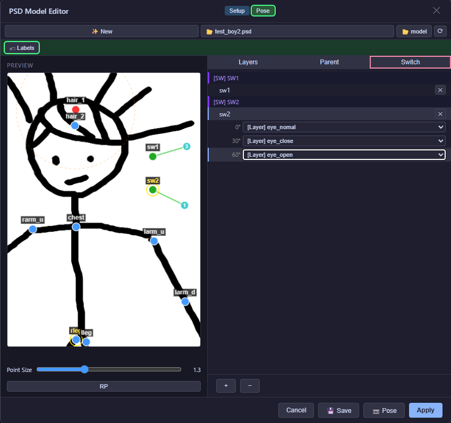Open the 60° eye_open layer dropdown
Viewport: 451px width, 423px height.
click(x=344, y=155)
